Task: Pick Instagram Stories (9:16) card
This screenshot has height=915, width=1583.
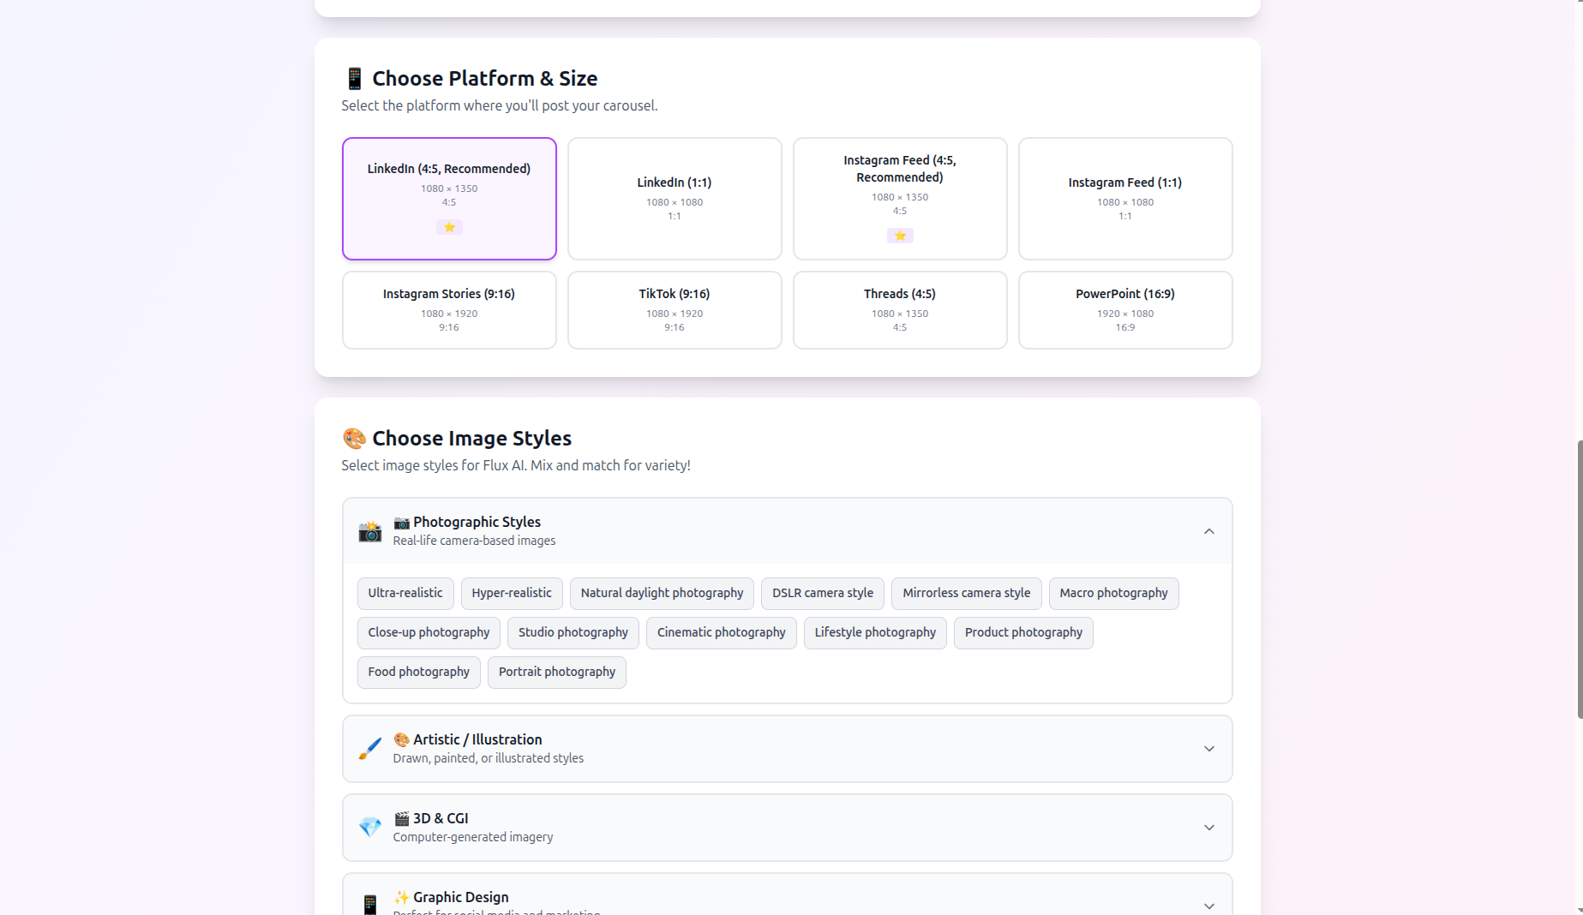Action: (449, 310)
